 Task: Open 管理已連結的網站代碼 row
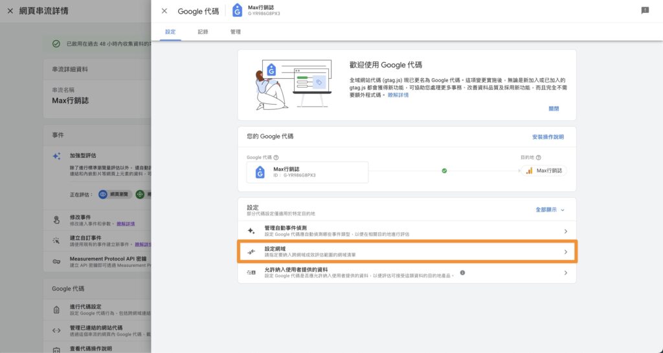97,330
